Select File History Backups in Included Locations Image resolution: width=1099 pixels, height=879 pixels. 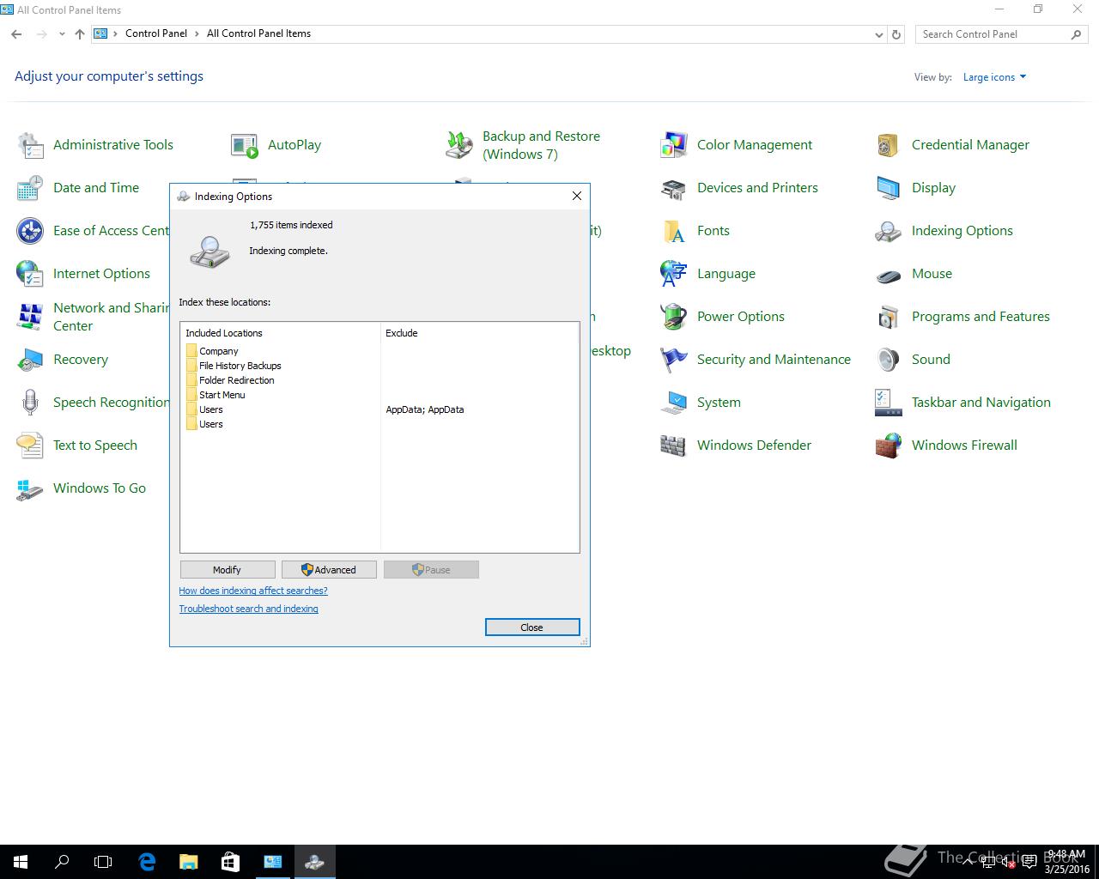240,366
